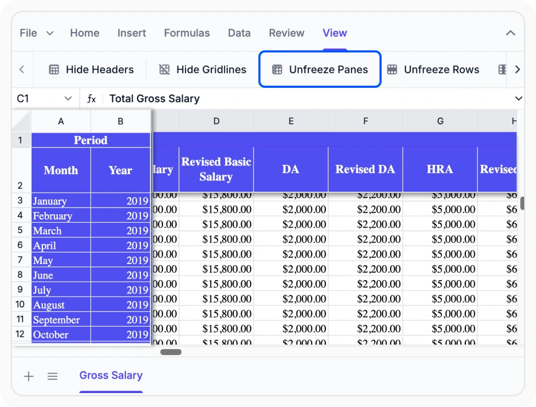Open the Name Box dropdown arrow
This screenshot has height=407, width=536.
(x=68, y=99)
